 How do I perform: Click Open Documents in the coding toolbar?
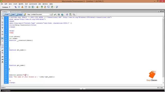pos(2,18)
